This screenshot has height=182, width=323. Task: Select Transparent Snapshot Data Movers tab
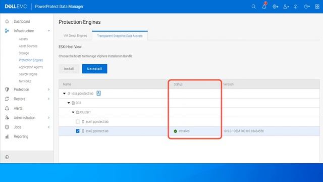[120, 36]
